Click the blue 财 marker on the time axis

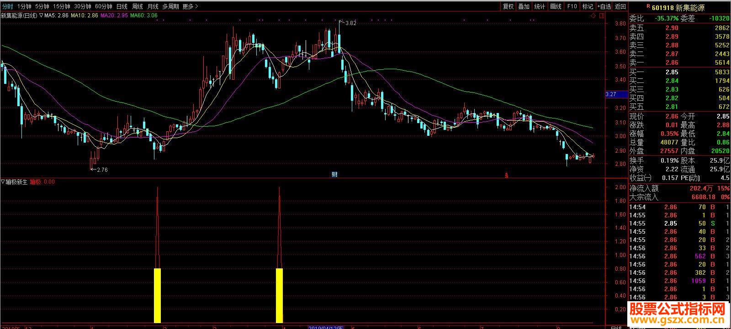pos(334,175)
